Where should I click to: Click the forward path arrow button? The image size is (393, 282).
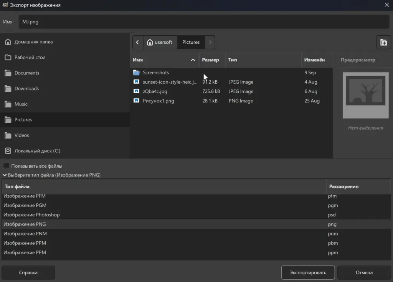click(210, 42)
